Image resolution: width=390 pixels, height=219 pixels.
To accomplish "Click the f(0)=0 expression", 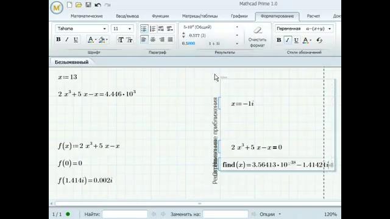I will [70, 163].
